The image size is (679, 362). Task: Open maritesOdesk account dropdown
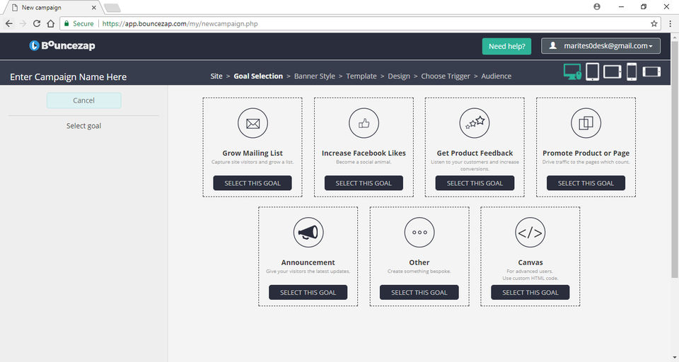click(600, 46)
